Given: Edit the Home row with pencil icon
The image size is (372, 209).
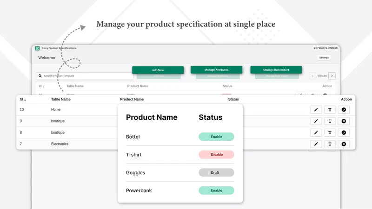Looking at the screenshot, I should [x=316, y=110].
